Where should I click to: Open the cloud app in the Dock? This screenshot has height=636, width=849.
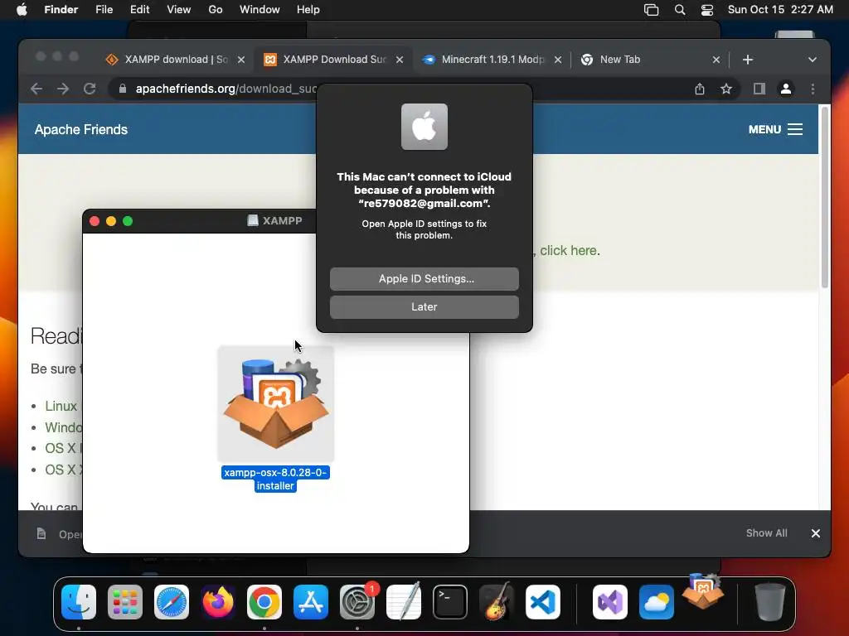tap(657, 602)
